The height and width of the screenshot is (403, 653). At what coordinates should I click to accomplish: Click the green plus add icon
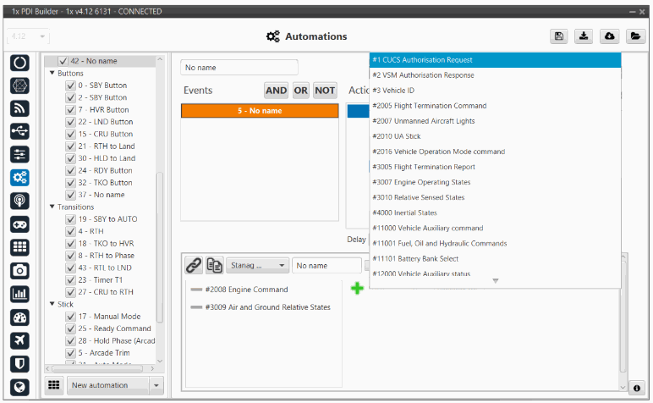(357, 289)
